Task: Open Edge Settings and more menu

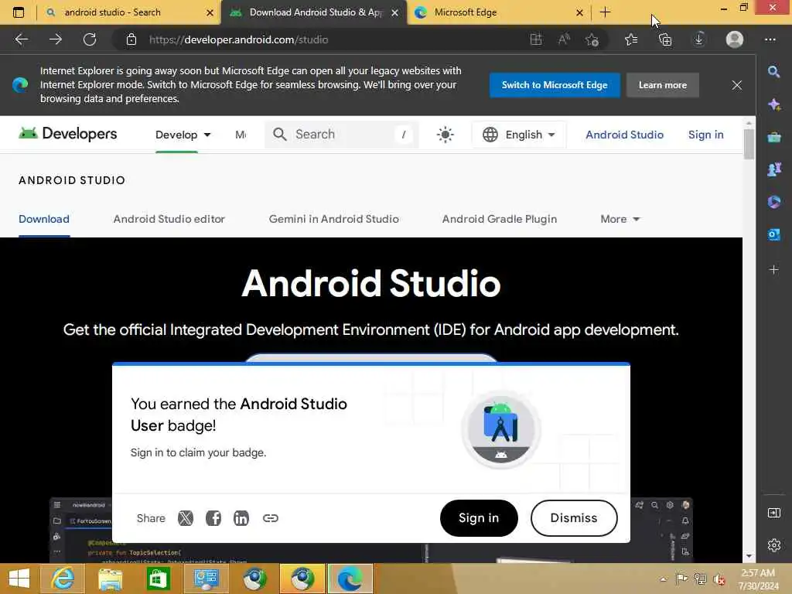Action: (x=770, y=39)
